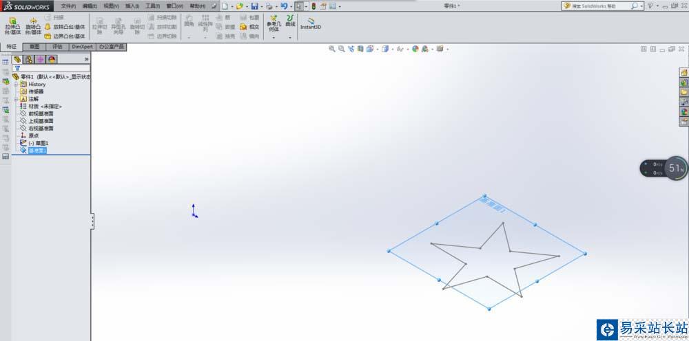Open the 视图 View menu

coord(111,6)
